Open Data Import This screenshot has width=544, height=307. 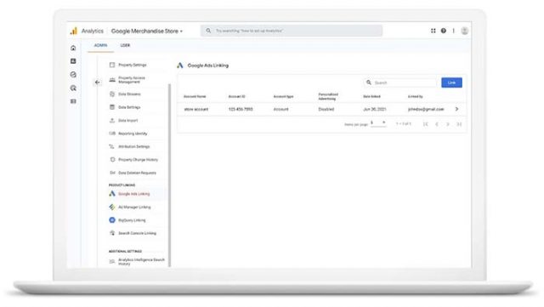tap(127, 121)
